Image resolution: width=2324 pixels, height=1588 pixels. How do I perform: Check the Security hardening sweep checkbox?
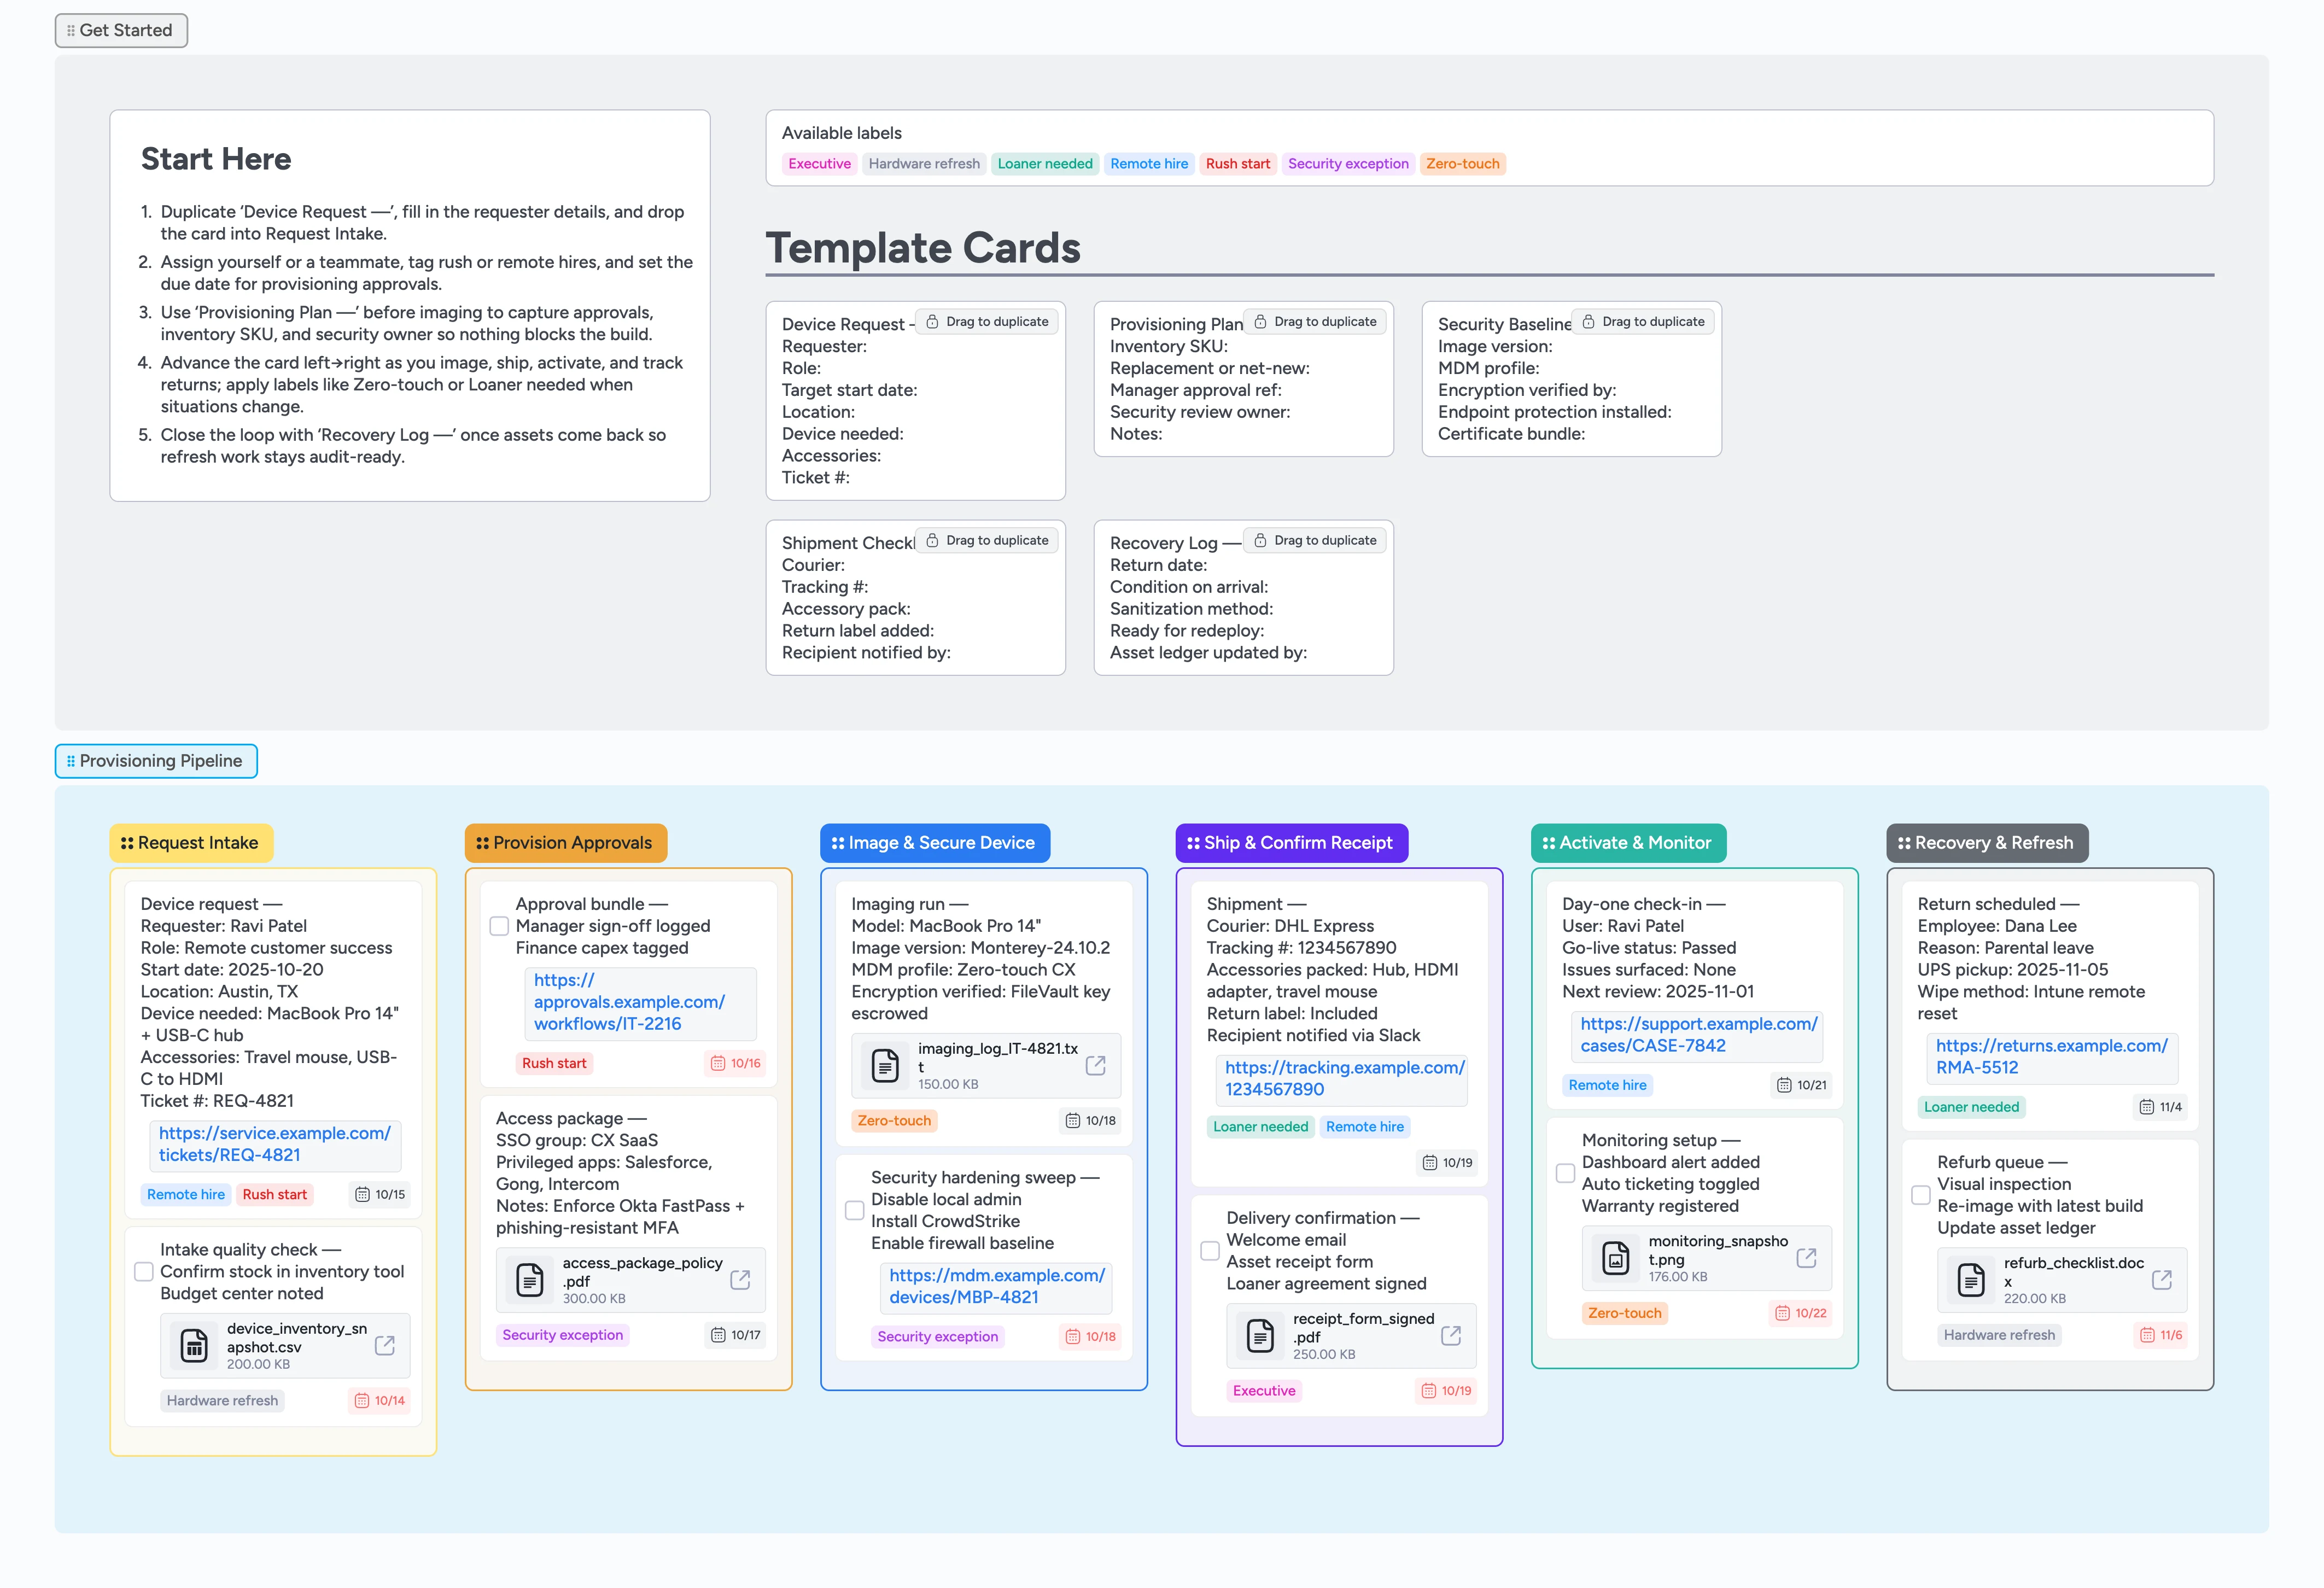click(855, 1210)
